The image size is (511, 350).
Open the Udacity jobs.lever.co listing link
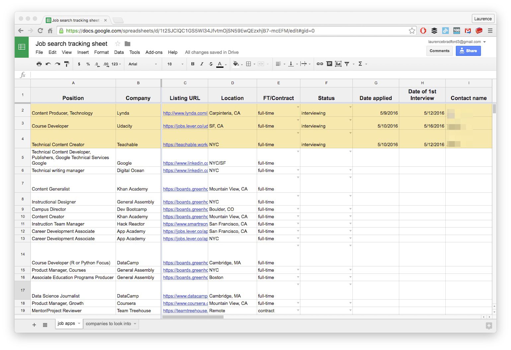pos(185,126)
